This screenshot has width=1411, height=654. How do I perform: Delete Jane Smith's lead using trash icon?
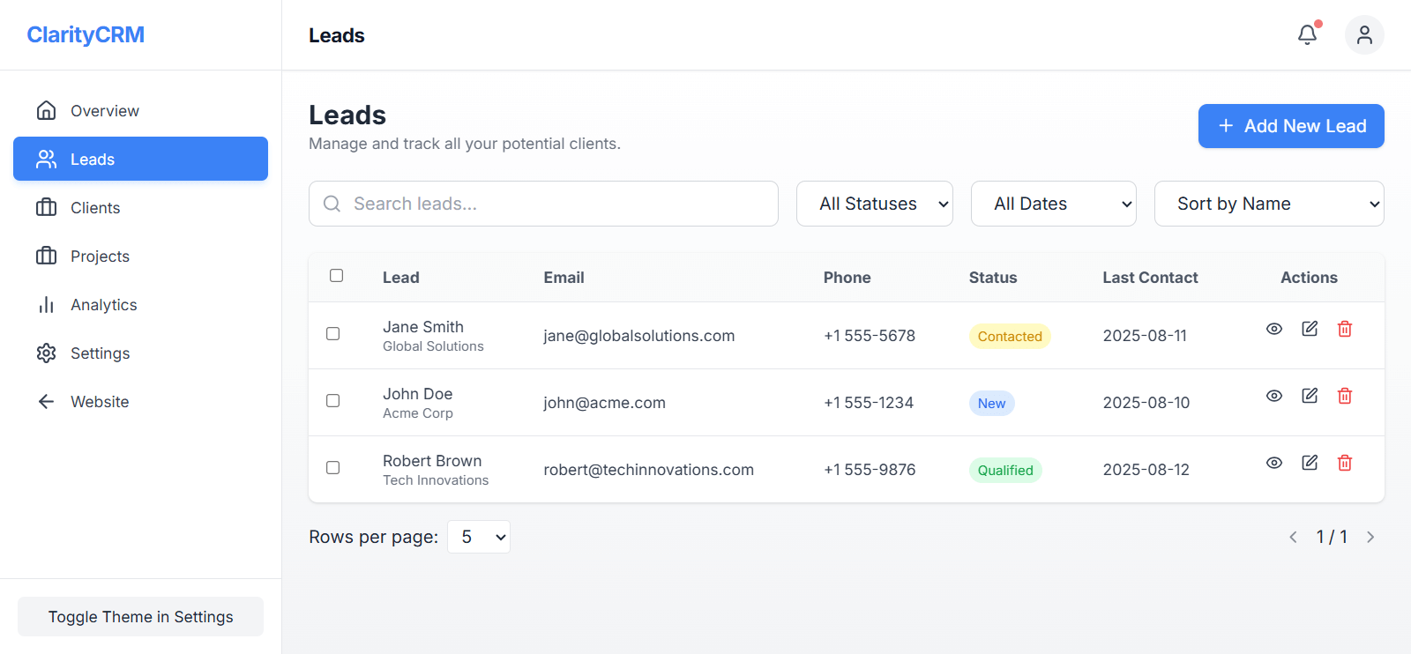(1344, 329)
